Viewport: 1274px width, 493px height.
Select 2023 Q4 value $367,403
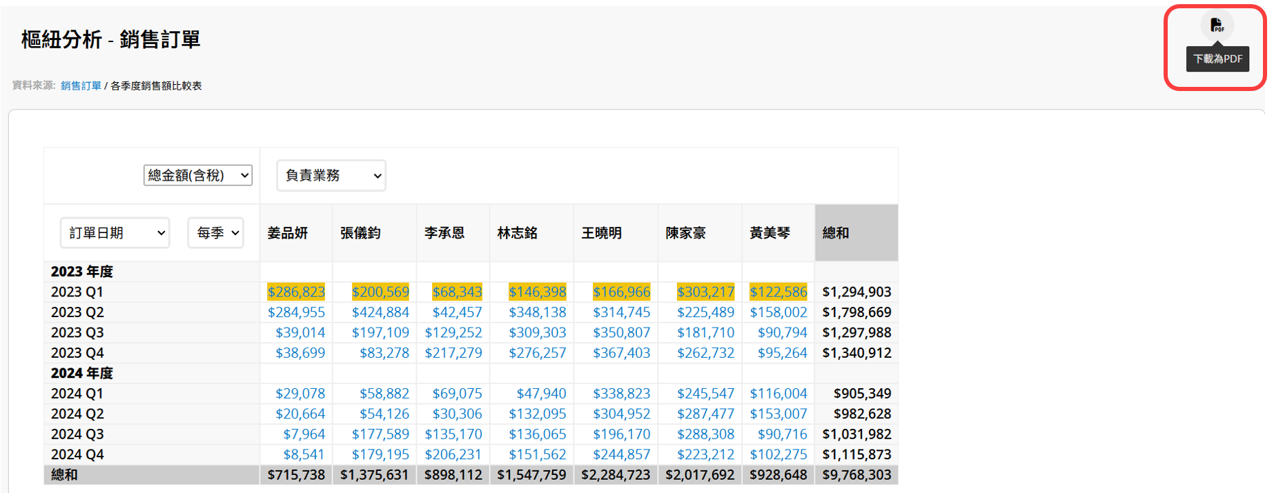[x=621, y=353]
